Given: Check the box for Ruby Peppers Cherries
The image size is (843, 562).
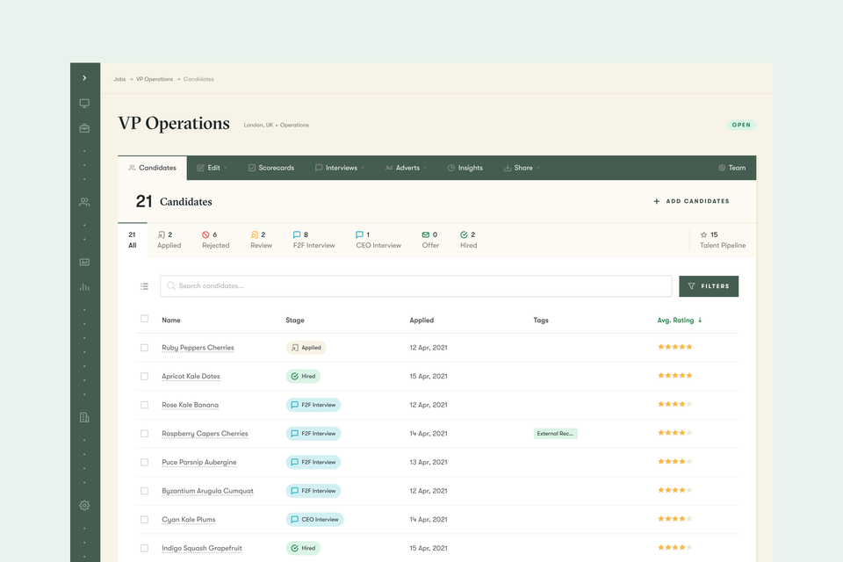Looking at the screenshot, I should pyautogui.click(x=144, y=348).
